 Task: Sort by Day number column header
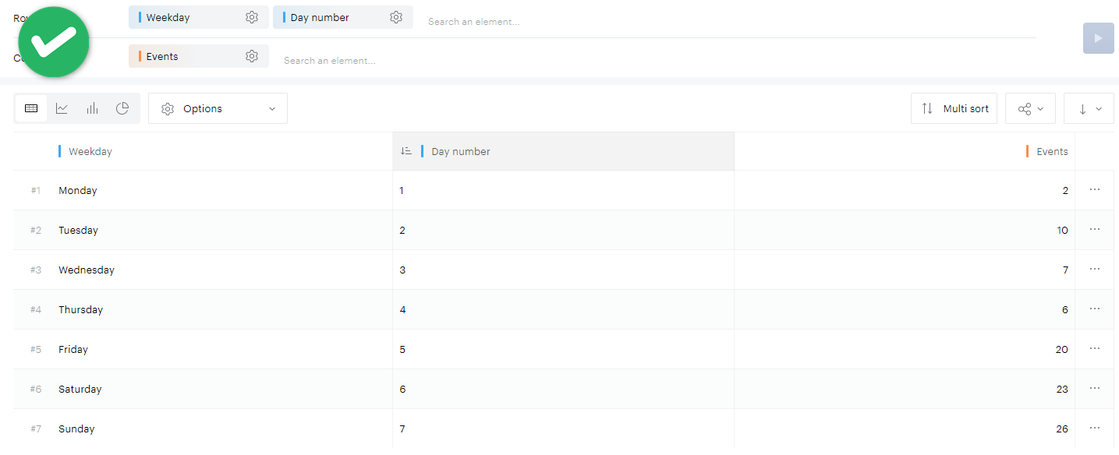tap(460, 151)
